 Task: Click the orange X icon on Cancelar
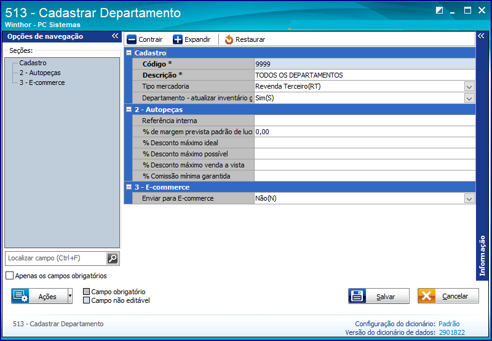[x=426, y=296]
